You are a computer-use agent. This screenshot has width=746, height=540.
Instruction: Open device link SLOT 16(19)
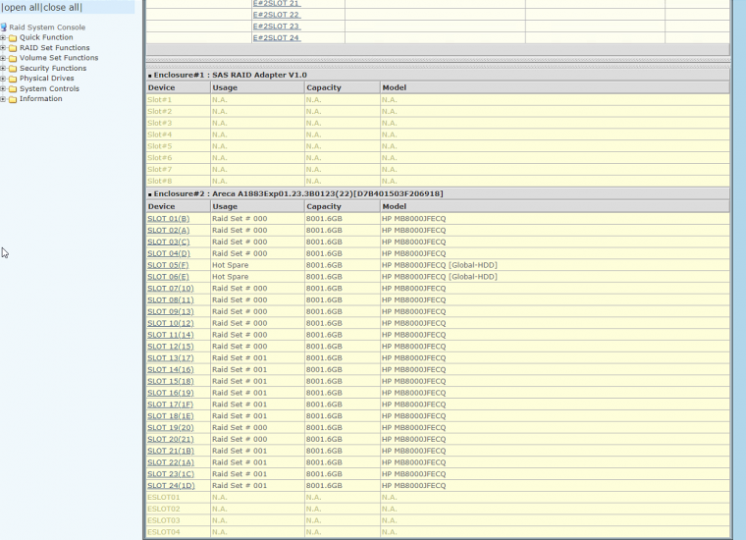point(171,393)
